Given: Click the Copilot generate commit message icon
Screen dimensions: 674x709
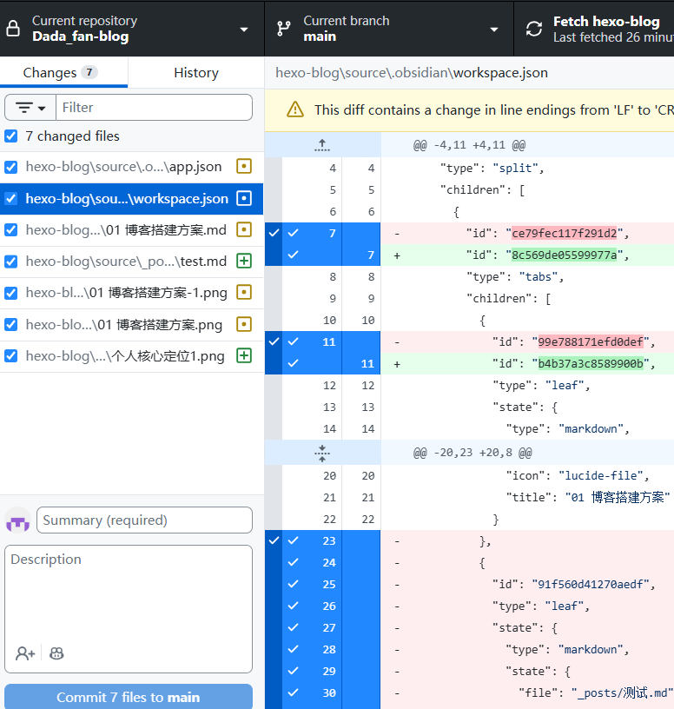Looking at the screenshot, I should point(57,653).
